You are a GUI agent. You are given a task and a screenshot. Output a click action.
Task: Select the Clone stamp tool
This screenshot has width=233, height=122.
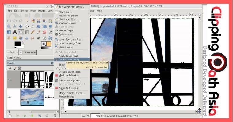tap(9, 38)
